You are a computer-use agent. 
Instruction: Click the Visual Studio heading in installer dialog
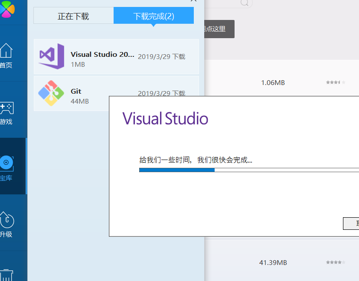165,118
